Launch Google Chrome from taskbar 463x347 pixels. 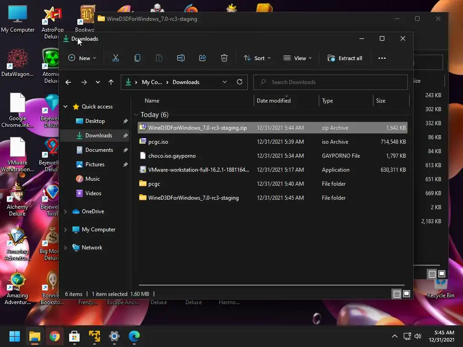coord(54,336)
